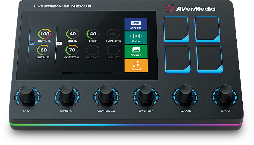The width and height of the screenshot is (254, 145).
Task: Unmute the XLR/6.3TRS muted speaker dial
Action: point(113,34)
